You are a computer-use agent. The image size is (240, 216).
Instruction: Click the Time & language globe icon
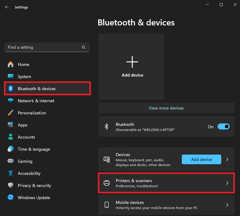(11, 149)
